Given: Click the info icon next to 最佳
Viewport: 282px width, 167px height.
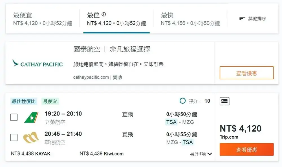Looking at the screenshot, I should (x=104, y=14).
